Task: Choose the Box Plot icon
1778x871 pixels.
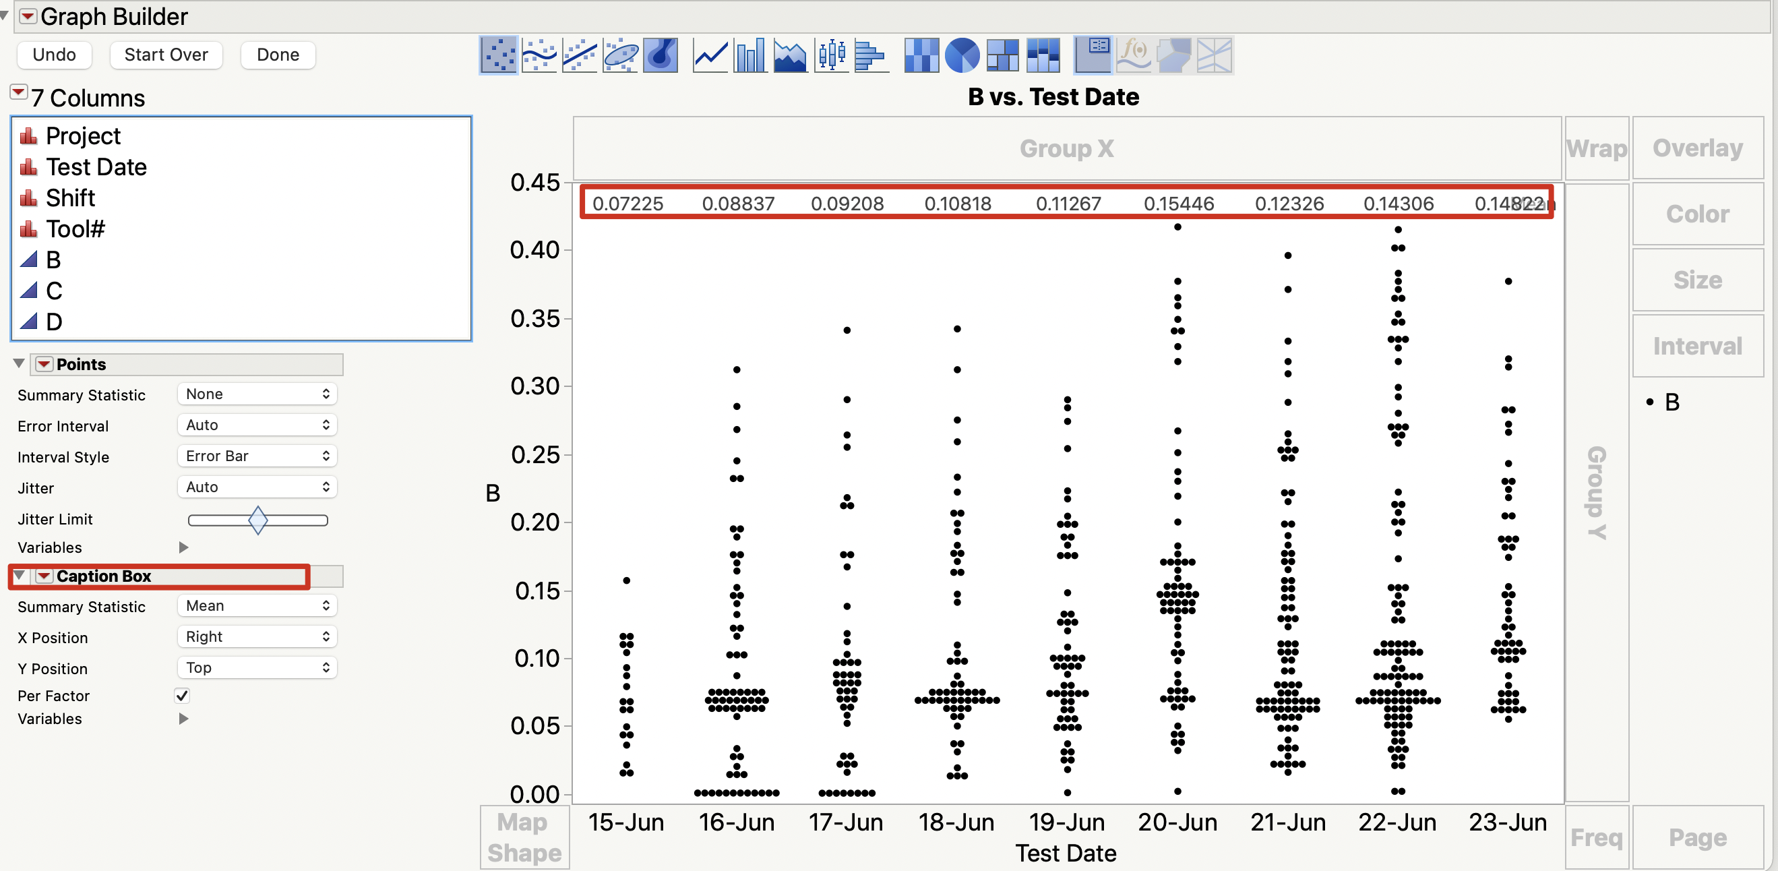Action: (832, 55)
